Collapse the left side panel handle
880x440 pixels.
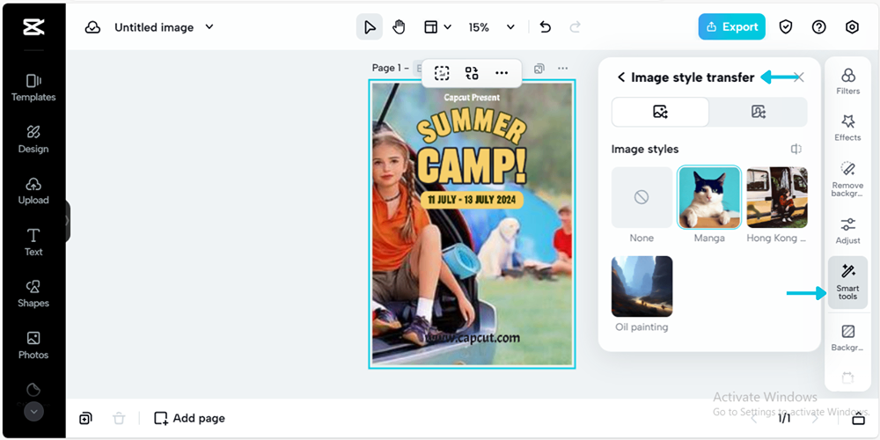68,221
